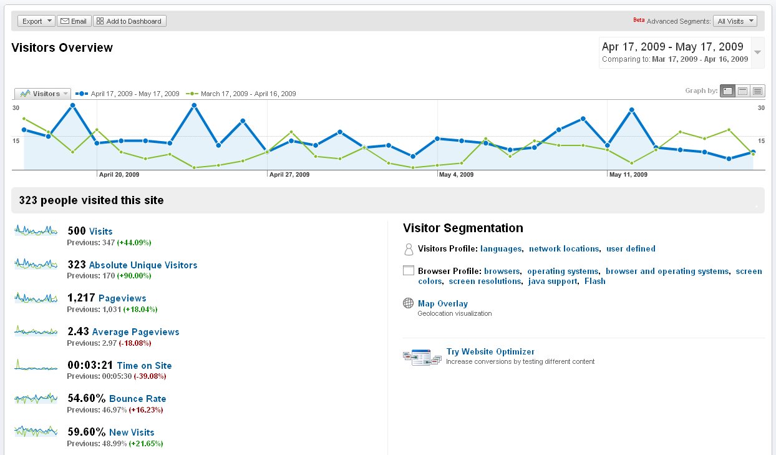This screenshot has width=776, height=455.
Task: Open the network locations link
Action: [x=563, y=249]
